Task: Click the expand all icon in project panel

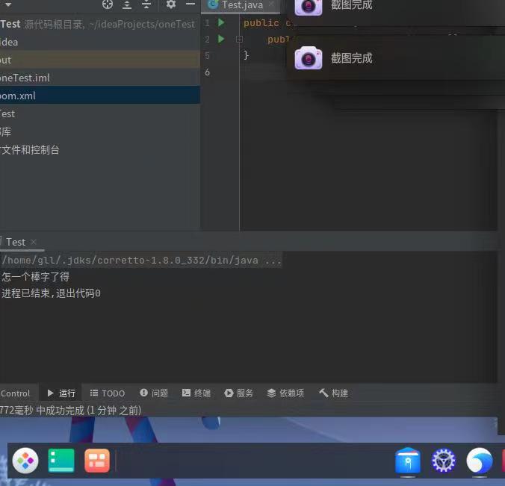Action: pyautogui.click(x=127, y=4)
